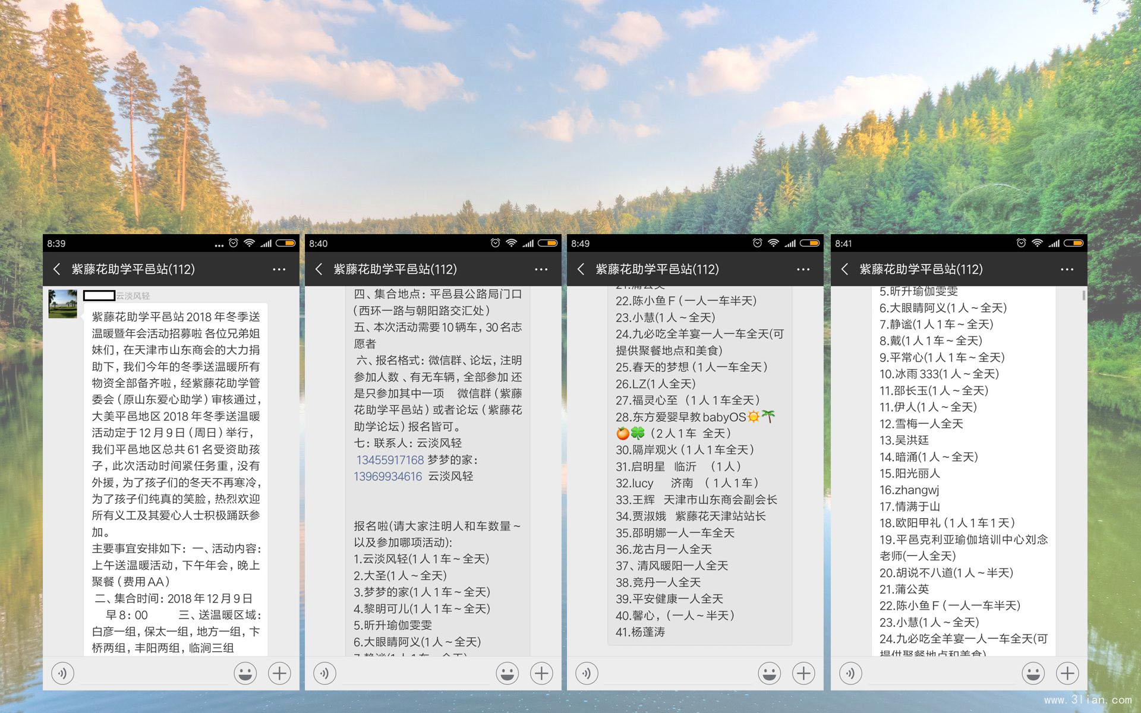Tap line '33.王辉 天津市山东商会副会长'

[x=696, y=500]
